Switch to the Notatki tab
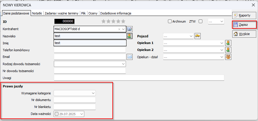 click(x=37, y=13)
